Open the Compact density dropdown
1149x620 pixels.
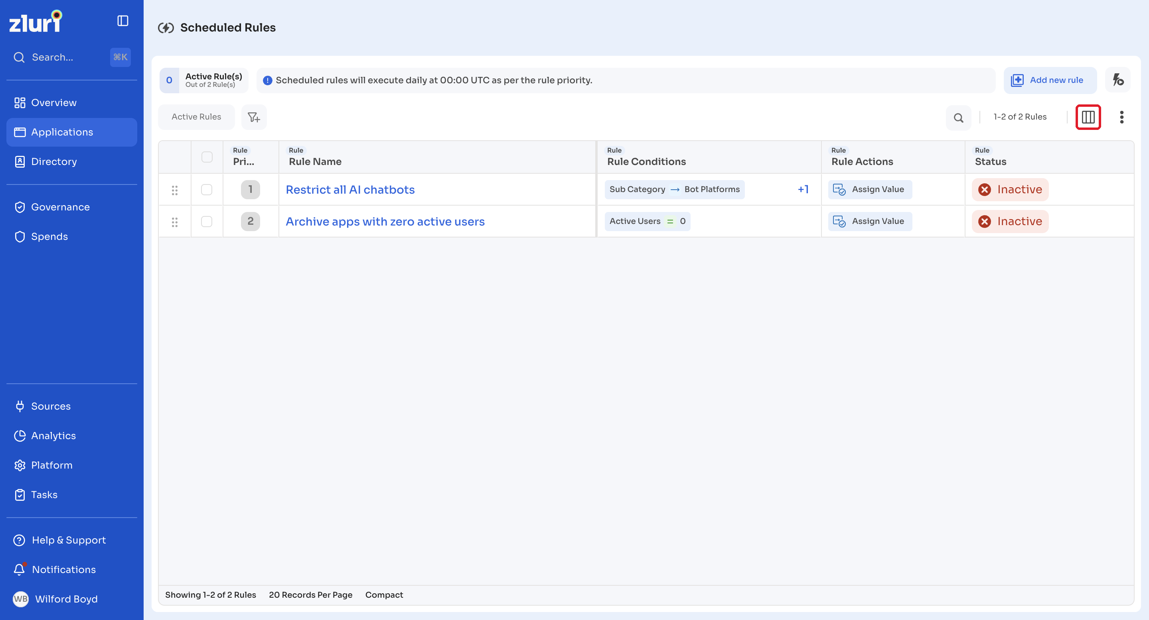384,594
